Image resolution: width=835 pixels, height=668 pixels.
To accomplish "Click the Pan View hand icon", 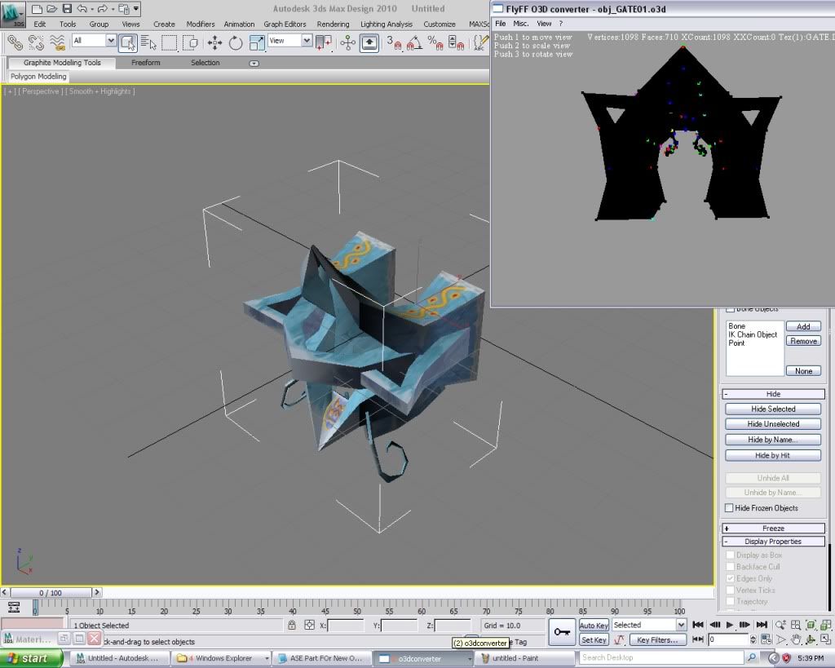I will coord(796,640).
